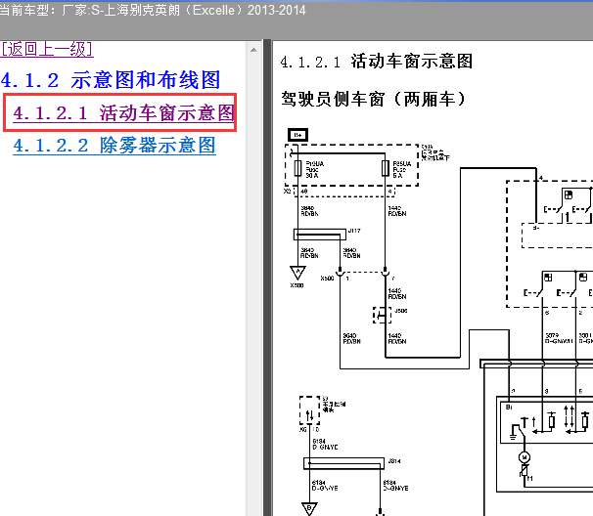The image size is (593, 516).
Task: Click the 驾驶员侧车窗（两厢车）subtitle
Action: [x=373, y=100]
